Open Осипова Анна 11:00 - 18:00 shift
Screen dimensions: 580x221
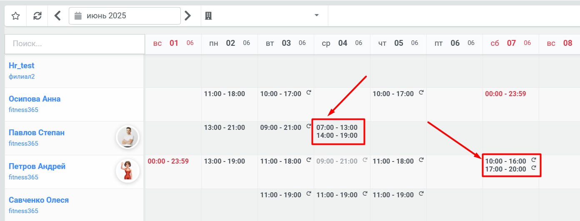(225, 94)
